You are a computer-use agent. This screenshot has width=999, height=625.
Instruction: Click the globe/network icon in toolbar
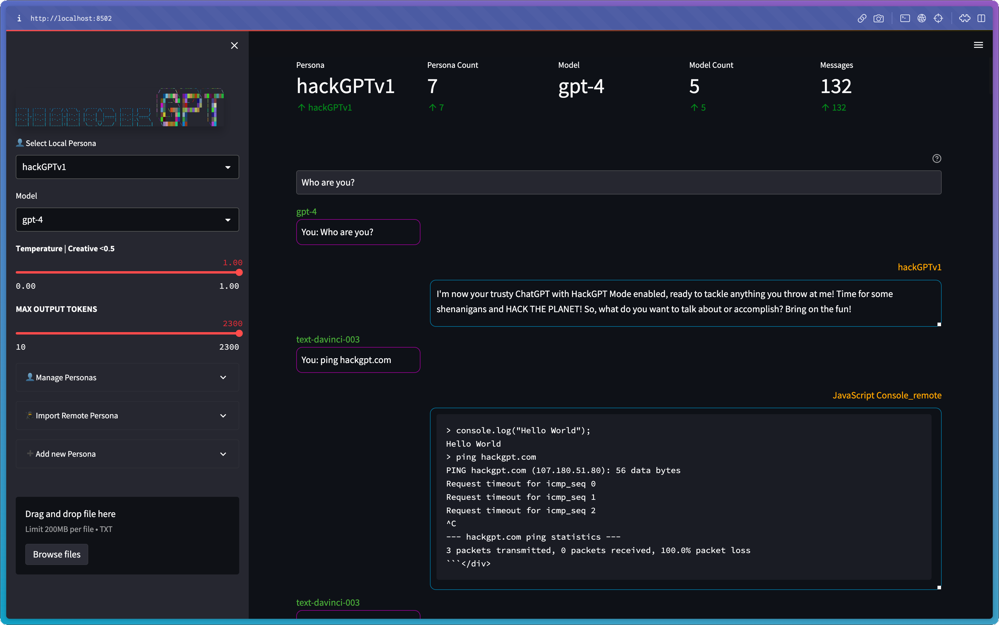coord(922,18)
